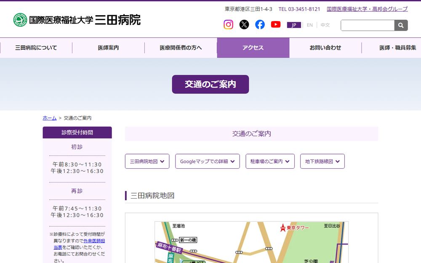Open the 外来医師担当表 link
This screenshot has width=421, height=263.
(94, 241)
